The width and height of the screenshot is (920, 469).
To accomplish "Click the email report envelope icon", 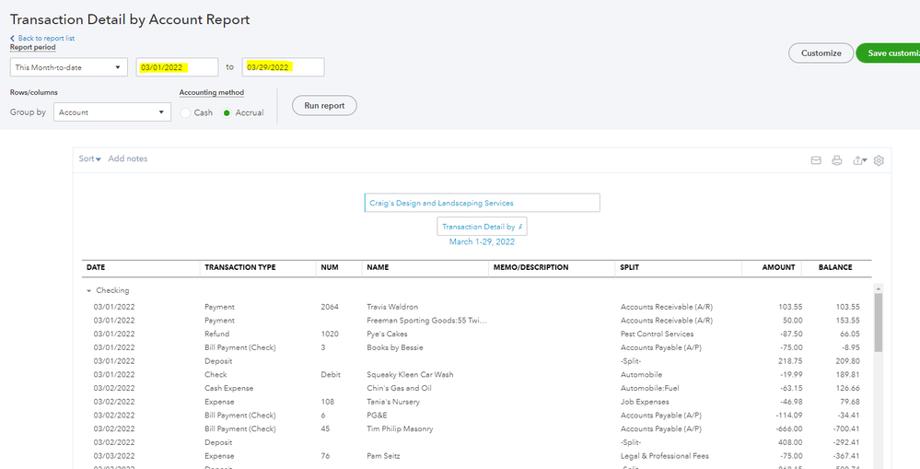I will tap(815, 160).
